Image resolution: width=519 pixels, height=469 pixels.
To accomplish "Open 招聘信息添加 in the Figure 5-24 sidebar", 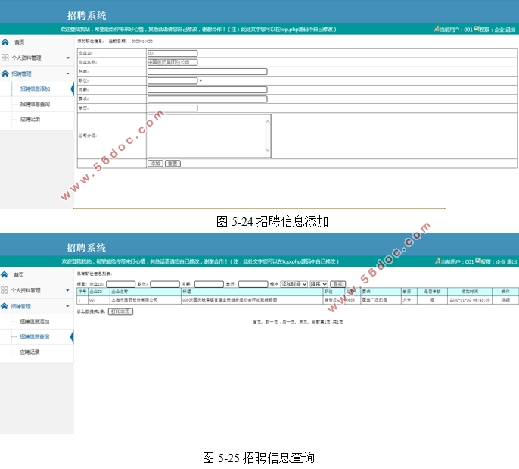I will [35, 89].
